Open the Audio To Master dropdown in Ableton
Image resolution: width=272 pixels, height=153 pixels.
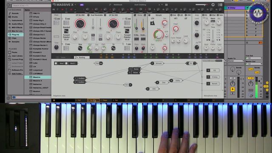pos(236,61)
